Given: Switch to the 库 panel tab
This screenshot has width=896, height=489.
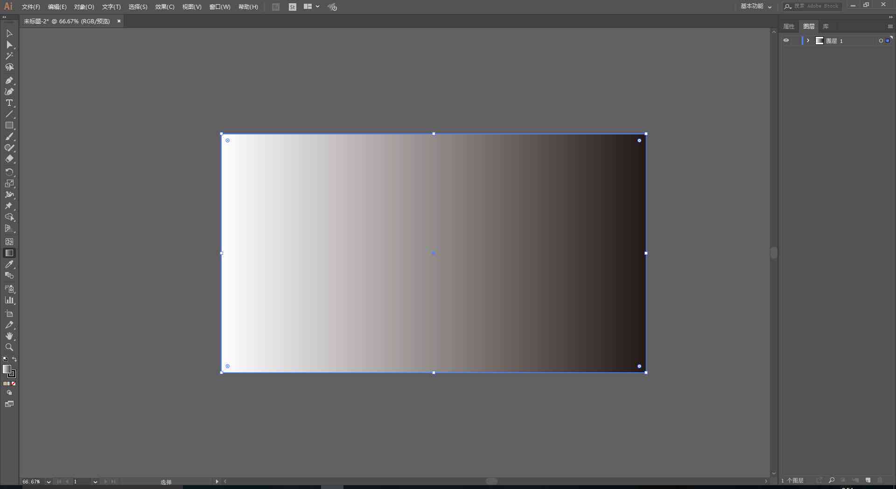Looking at the screenshot, I should point(826,26).
